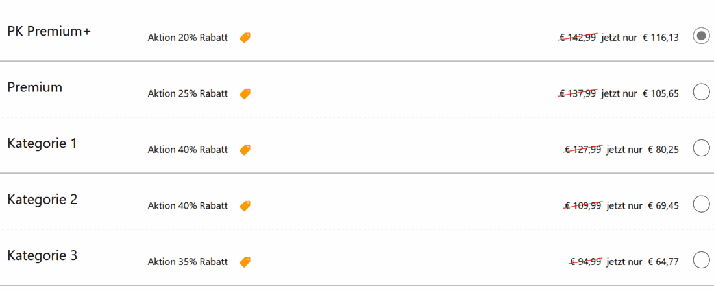Image resolution: width=714 pixels, height=291 pixels.
Task: Click the orange tag icon for PK Premium+
Action: (245, 38)
